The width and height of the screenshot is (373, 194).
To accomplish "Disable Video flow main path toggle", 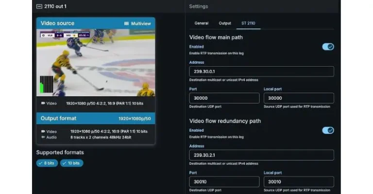I will [x=328, y=47].
